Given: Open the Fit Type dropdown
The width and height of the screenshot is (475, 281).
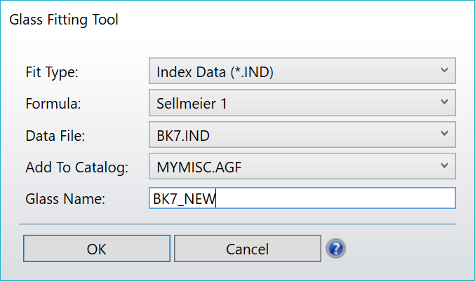Looking at the screenshot, I should [302, 71].
